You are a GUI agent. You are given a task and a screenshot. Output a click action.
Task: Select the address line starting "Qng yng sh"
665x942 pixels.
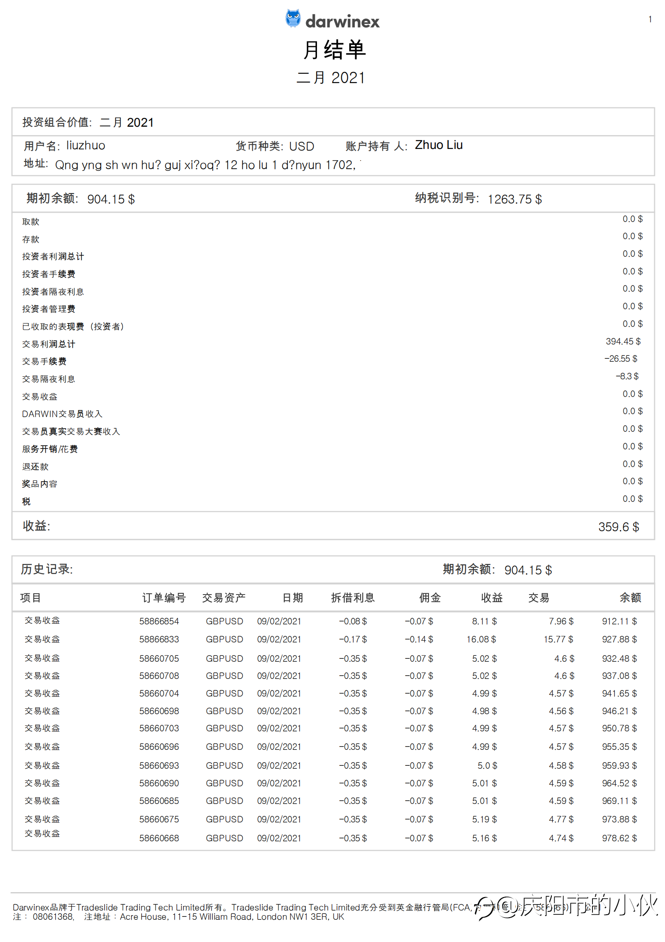(205, 165)
